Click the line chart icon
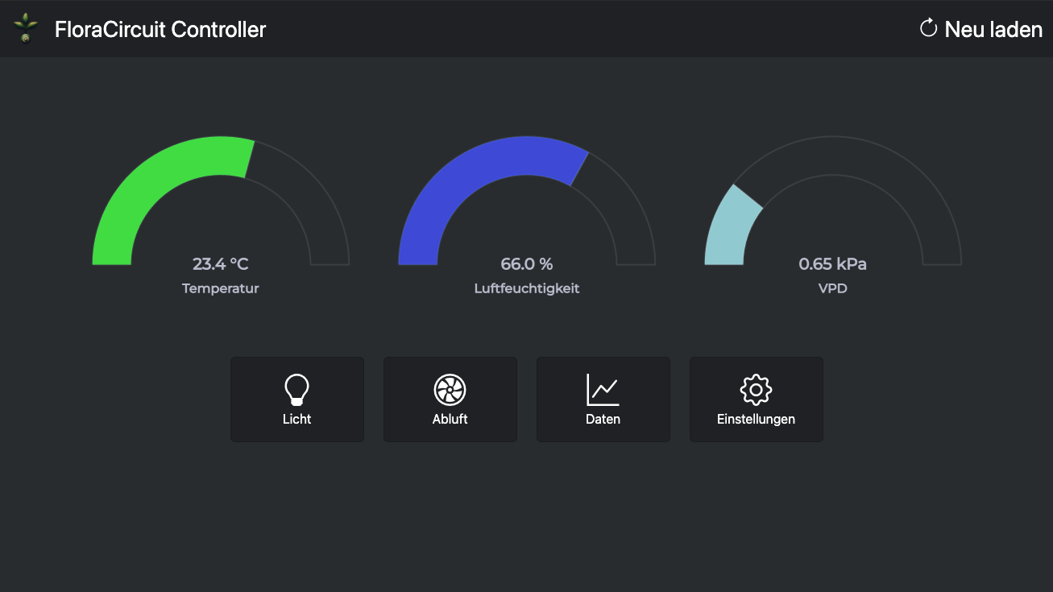This screenshot has width=1053, height=592. (603, 390)
